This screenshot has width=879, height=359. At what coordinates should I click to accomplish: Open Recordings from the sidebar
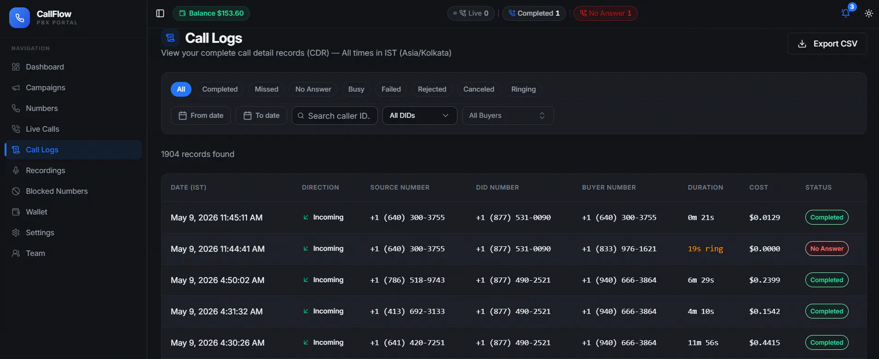(73, 170)
